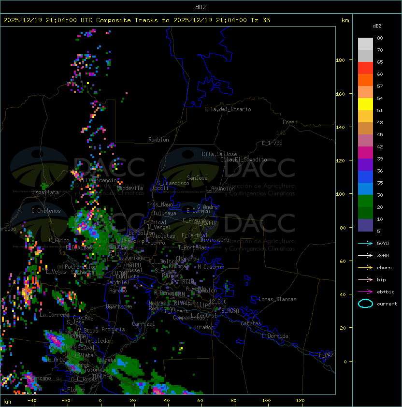Click the 30HM legend label
Image resolution: width=402 pixels, height=407 pixels.
[383, 255]
